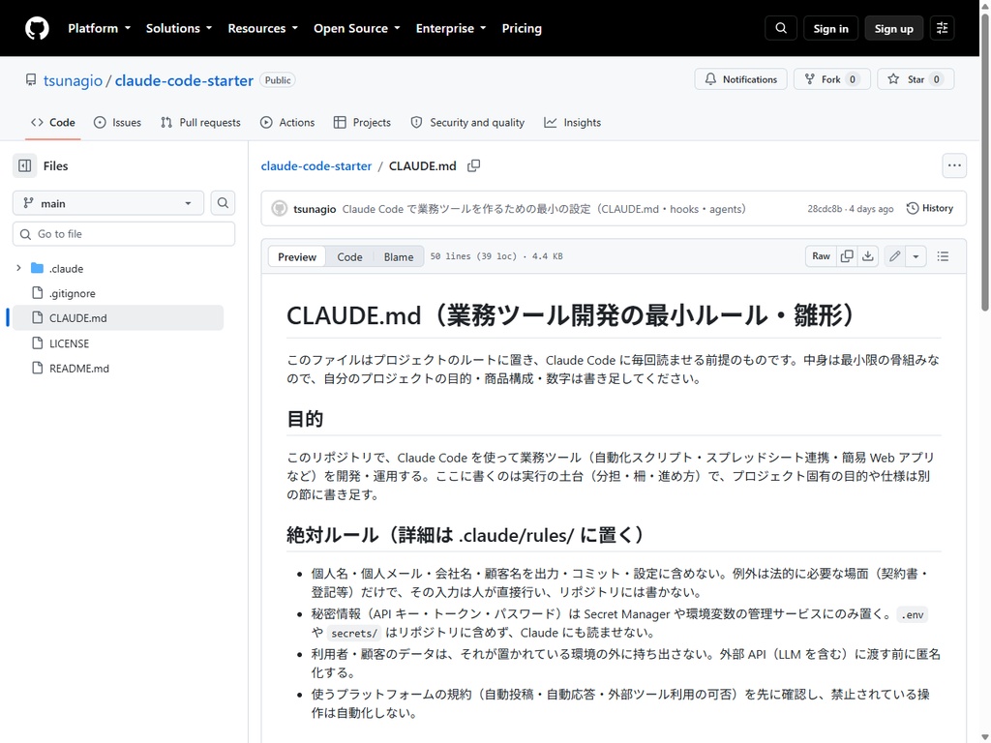This screenshot has width=991, height=743.
Task: Open the Security and quality tab
Action: point(467,122)
